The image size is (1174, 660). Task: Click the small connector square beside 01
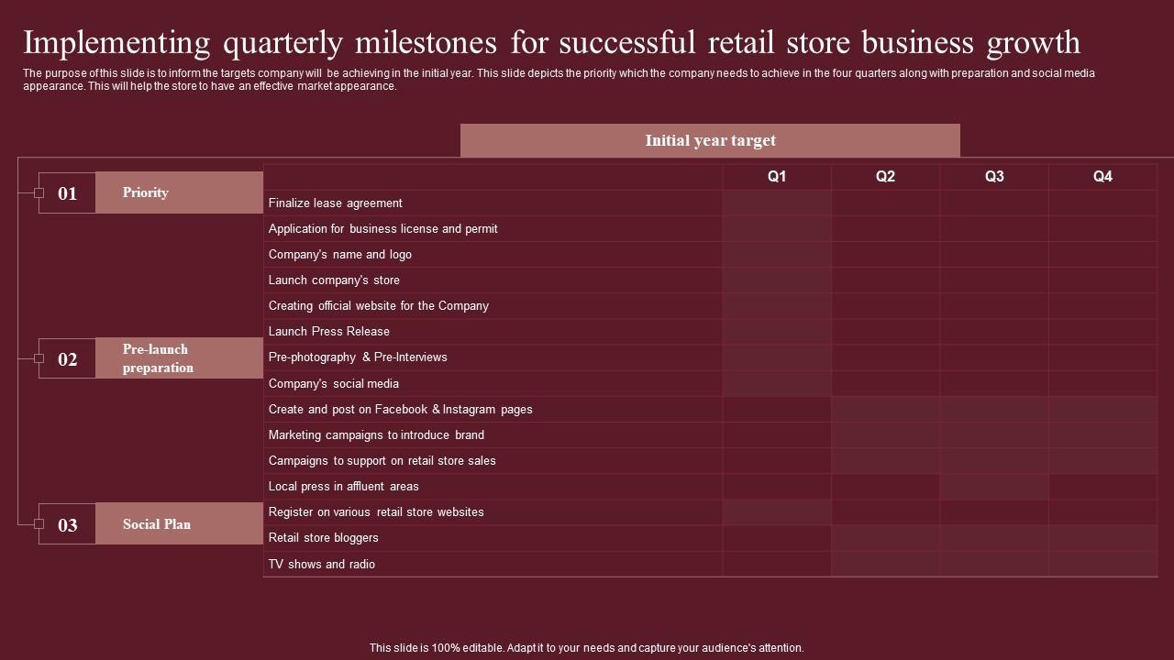pos(39,192)
